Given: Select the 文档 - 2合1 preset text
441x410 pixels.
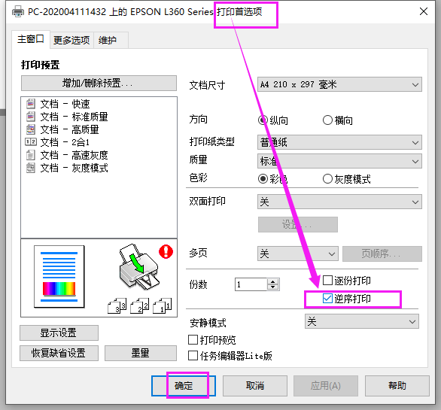Looking at the screenshot, I should [65, 142].
